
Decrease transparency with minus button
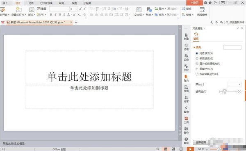click(221, 92)
